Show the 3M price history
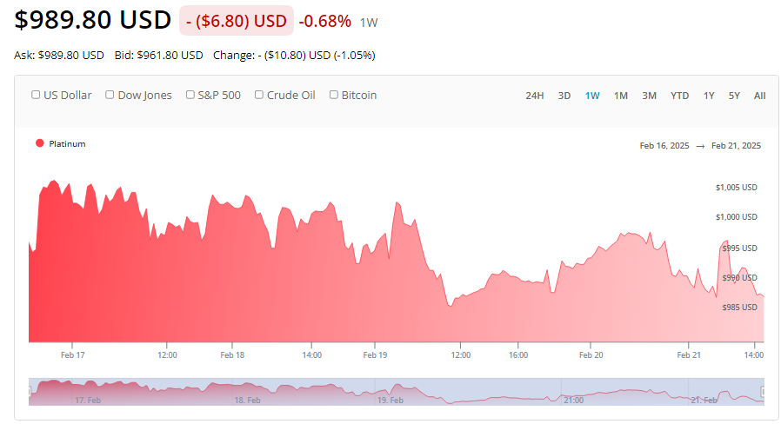Viewport: 781px width, 424px height. [x=649, y=96]
